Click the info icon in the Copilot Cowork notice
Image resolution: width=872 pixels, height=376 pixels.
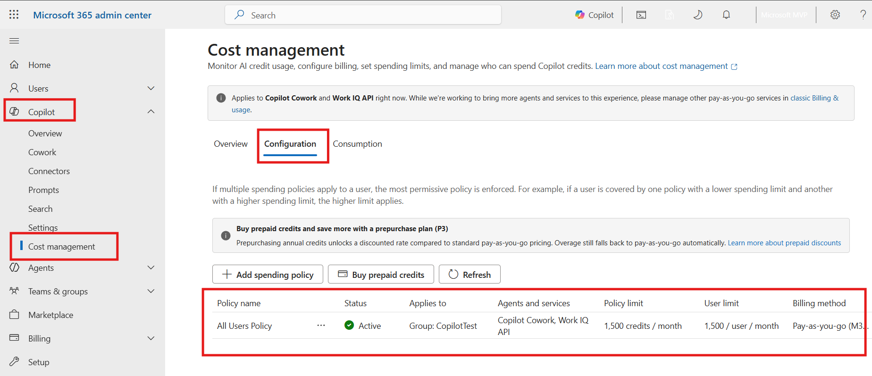[x=221, y=98]
